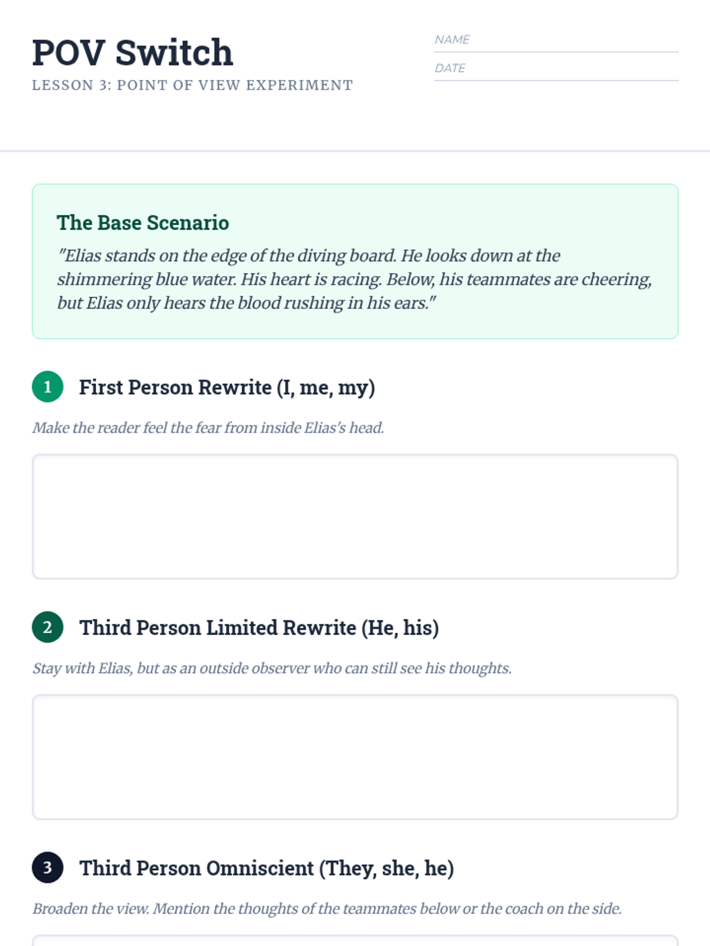The image size is (710, 946).
Task: Select the Lesson 3 subtitle text
Action: pyautogui.click(x=192, y=85)
